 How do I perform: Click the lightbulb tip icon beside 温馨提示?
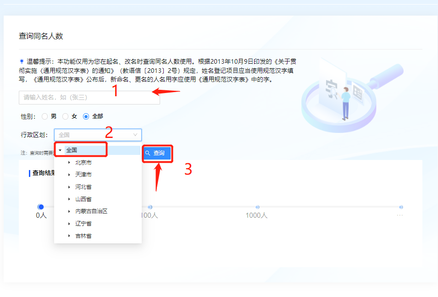(x=22, y=61)
